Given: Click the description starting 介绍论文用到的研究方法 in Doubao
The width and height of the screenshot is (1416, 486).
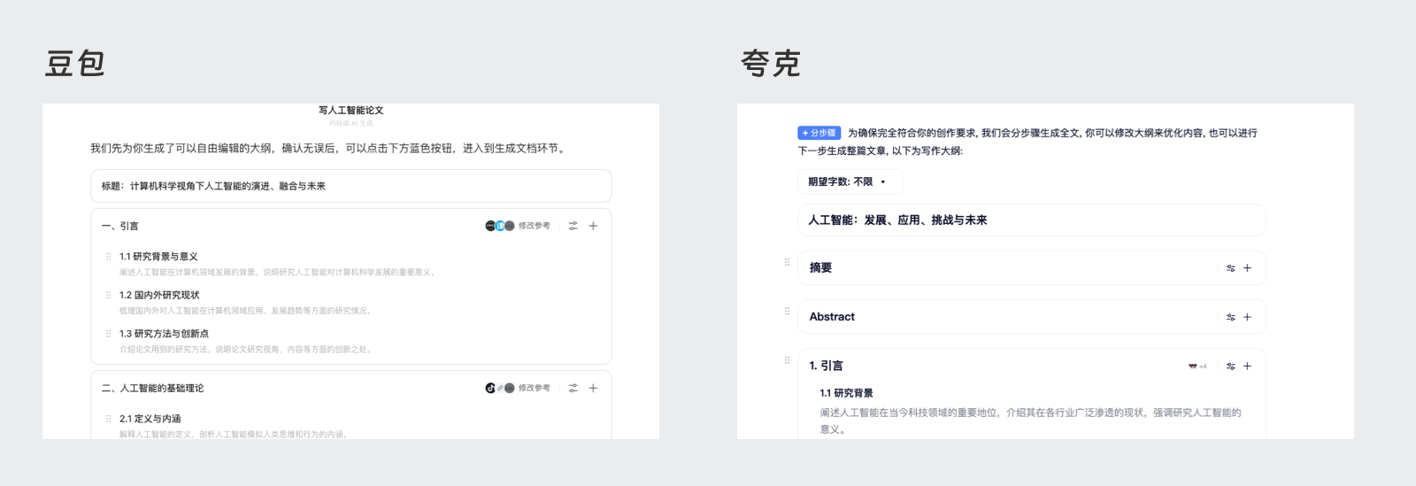Looking at the screenshot, I should pos(246,350).
